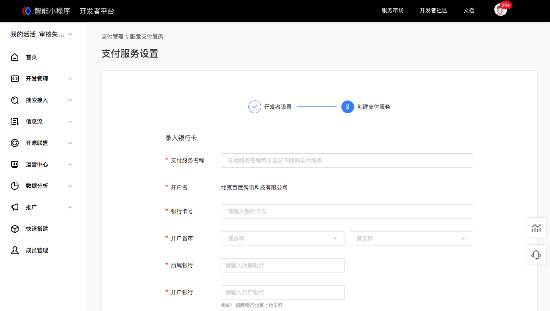The image size is (550, 311).
Task: Click the 成员管理 person icon
Action: (15, 250)
